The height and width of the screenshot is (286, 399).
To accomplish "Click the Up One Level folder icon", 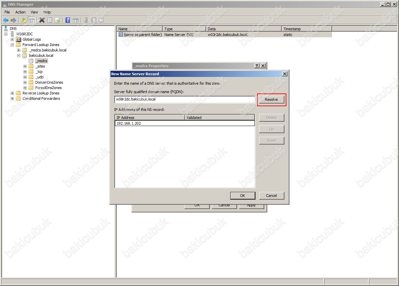I will point(24,21).
